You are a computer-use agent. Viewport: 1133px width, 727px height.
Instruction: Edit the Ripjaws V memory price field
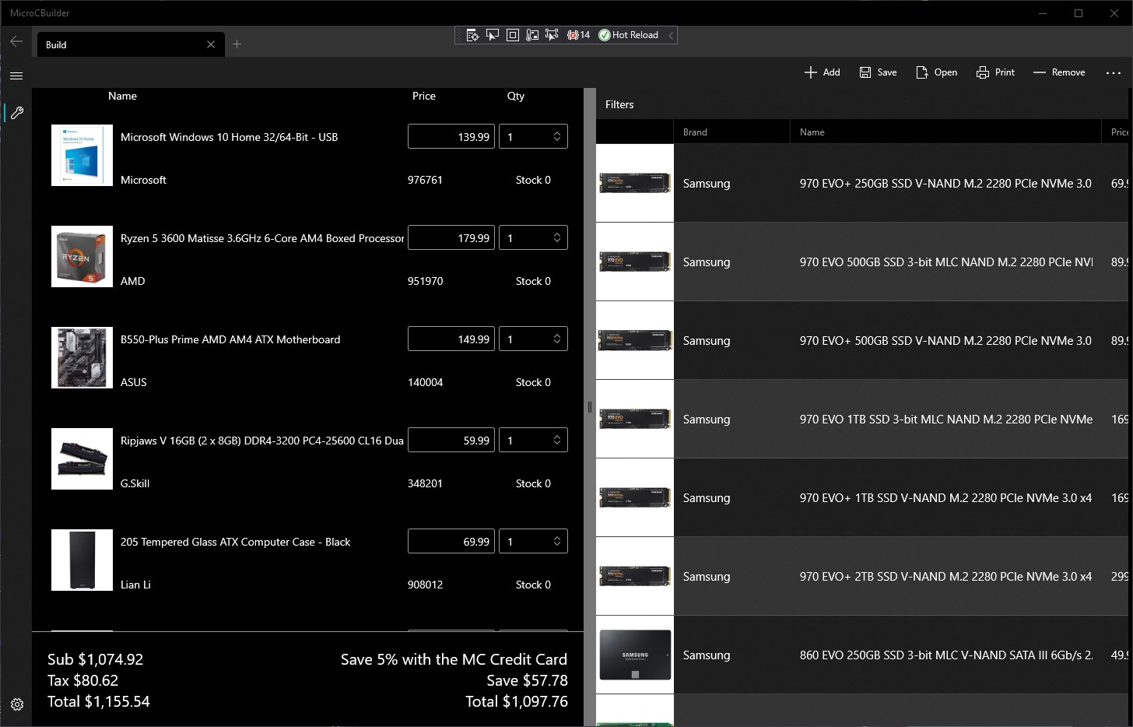pyautogui.click(x=451, y=440)
